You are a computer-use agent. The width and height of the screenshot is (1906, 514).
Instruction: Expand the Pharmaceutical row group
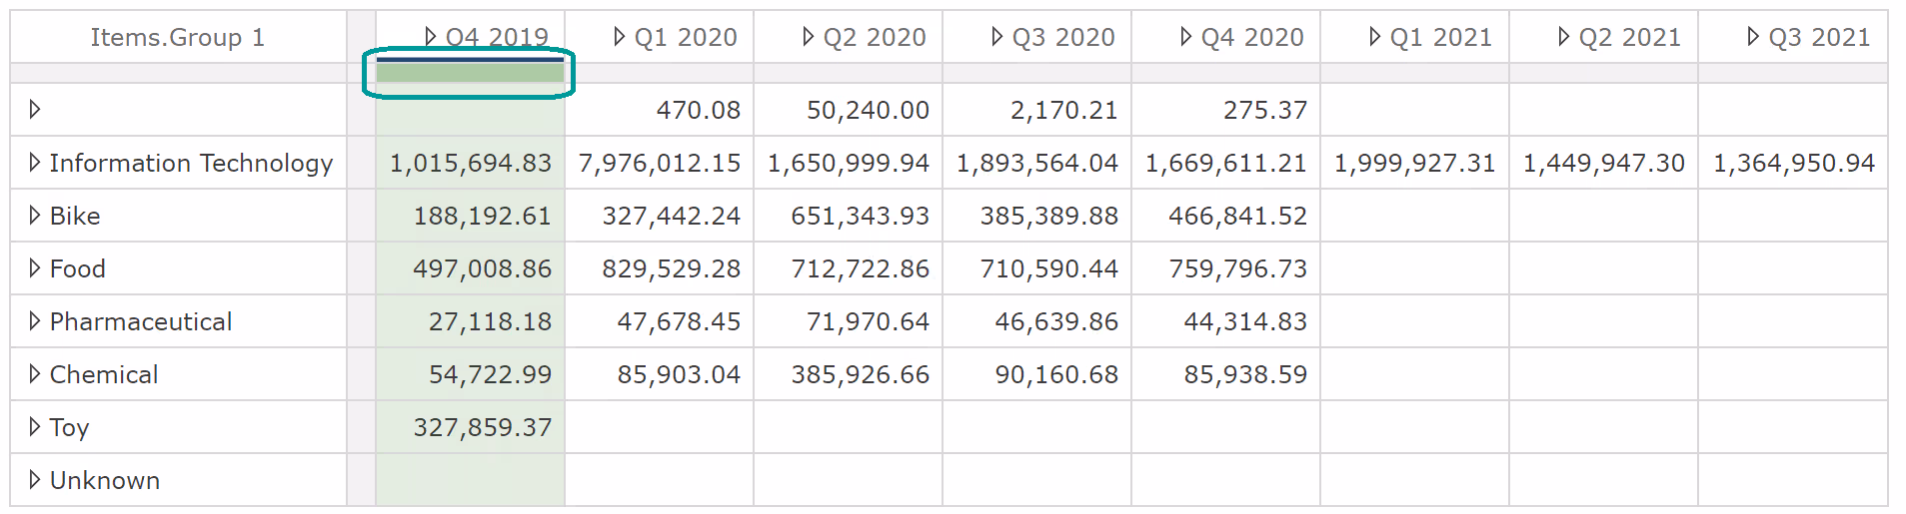(35, 321)
